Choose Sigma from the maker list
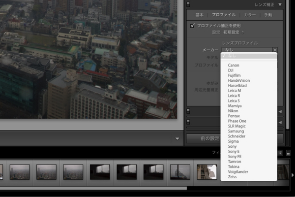Screen dimensions: 295x197 [249, 141]
